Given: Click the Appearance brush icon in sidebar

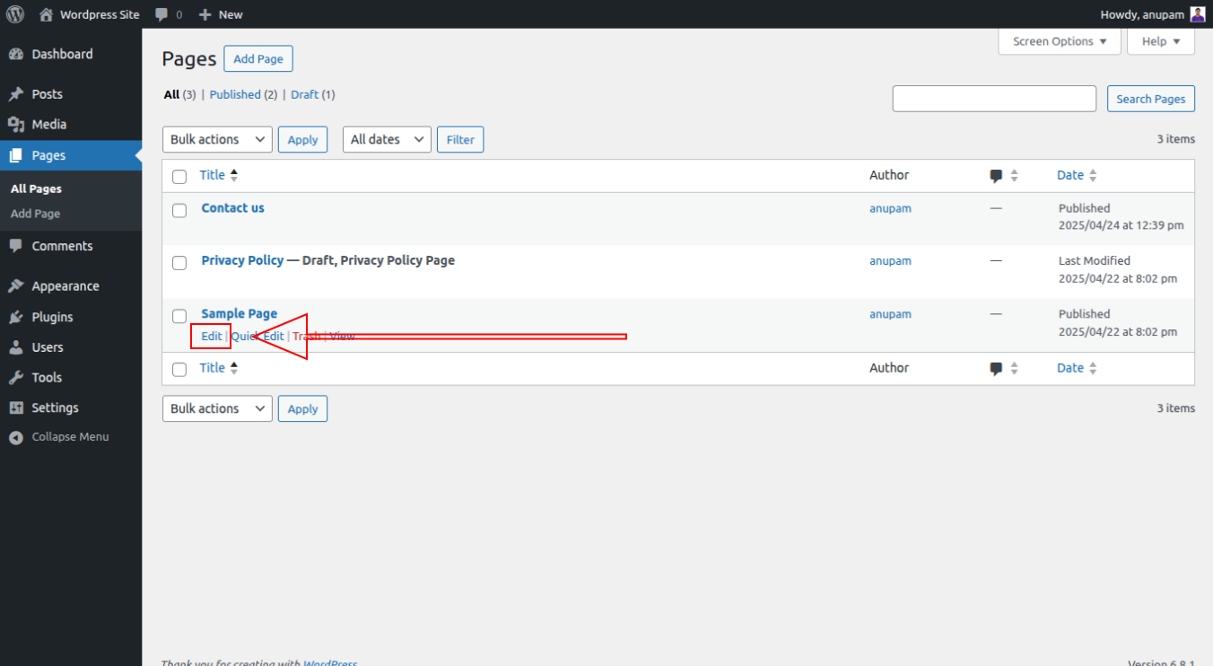Looking at the screenshot, I should point(15,286).
